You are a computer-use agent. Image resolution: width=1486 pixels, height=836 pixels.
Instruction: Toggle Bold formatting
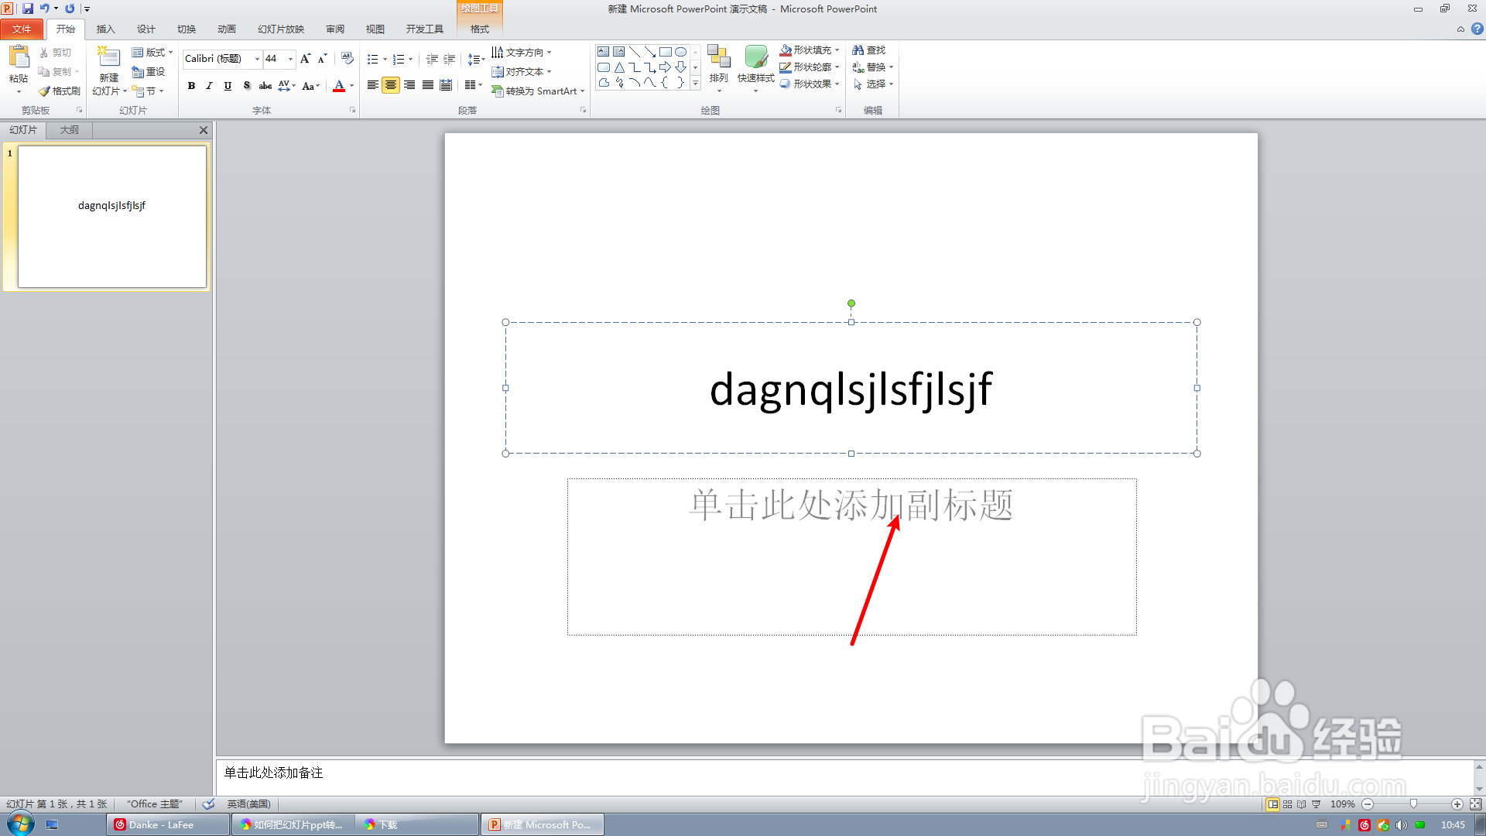191,86
